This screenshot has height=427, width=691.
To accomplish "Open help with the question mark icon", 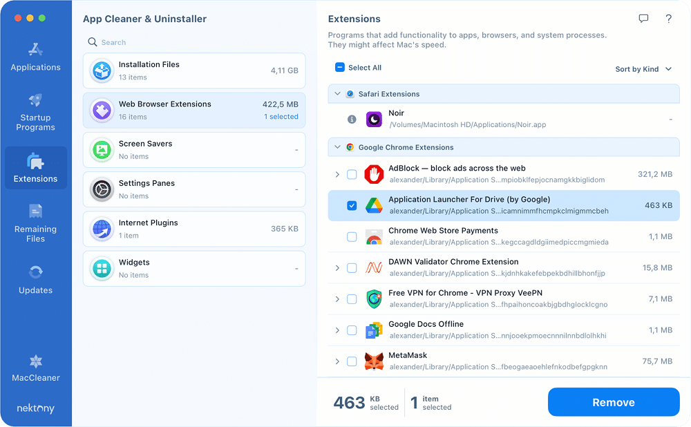I will click(668, 19).
